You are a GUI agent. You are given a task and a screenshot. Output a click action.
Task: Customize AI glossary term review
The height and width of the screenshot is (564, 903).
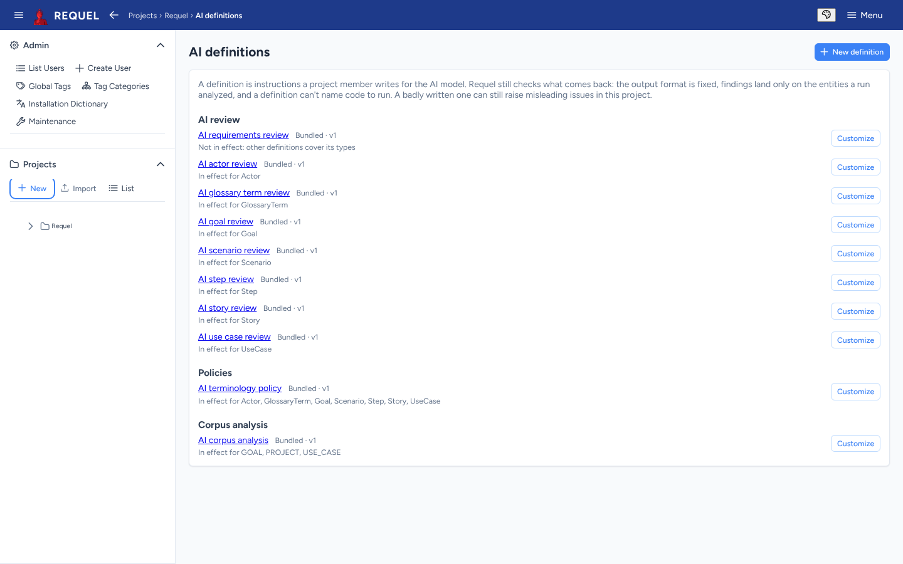click(x=855, y=196)
